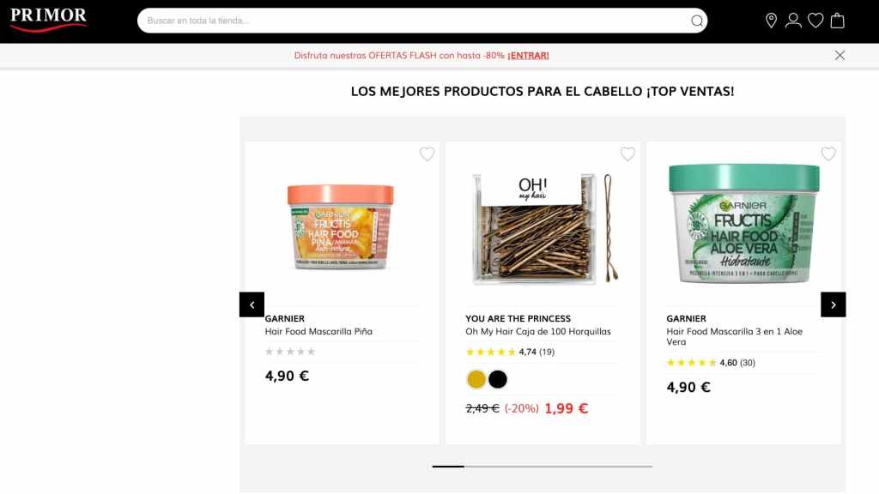The image size is (879, 494).
Task: Follow the ¡ENTRAR! flash offers link
Action: pyautogui.click(x=528, y=56)
